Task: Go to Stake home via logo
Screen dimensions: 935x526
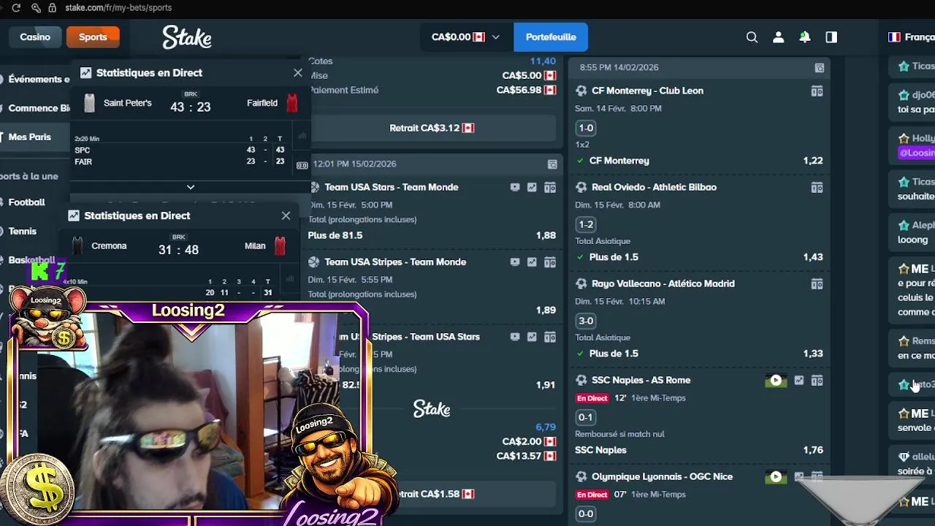Action: tap(187, 37)
